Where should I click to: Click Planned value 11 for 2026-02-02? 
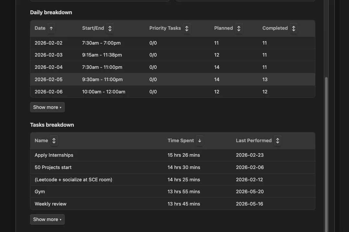click(216, 43)
